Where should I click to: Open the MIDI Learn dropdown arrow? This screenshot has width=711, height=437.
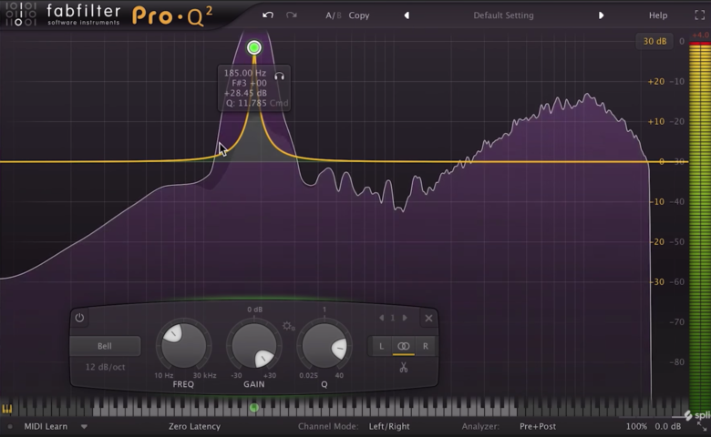tap(84, 426)
